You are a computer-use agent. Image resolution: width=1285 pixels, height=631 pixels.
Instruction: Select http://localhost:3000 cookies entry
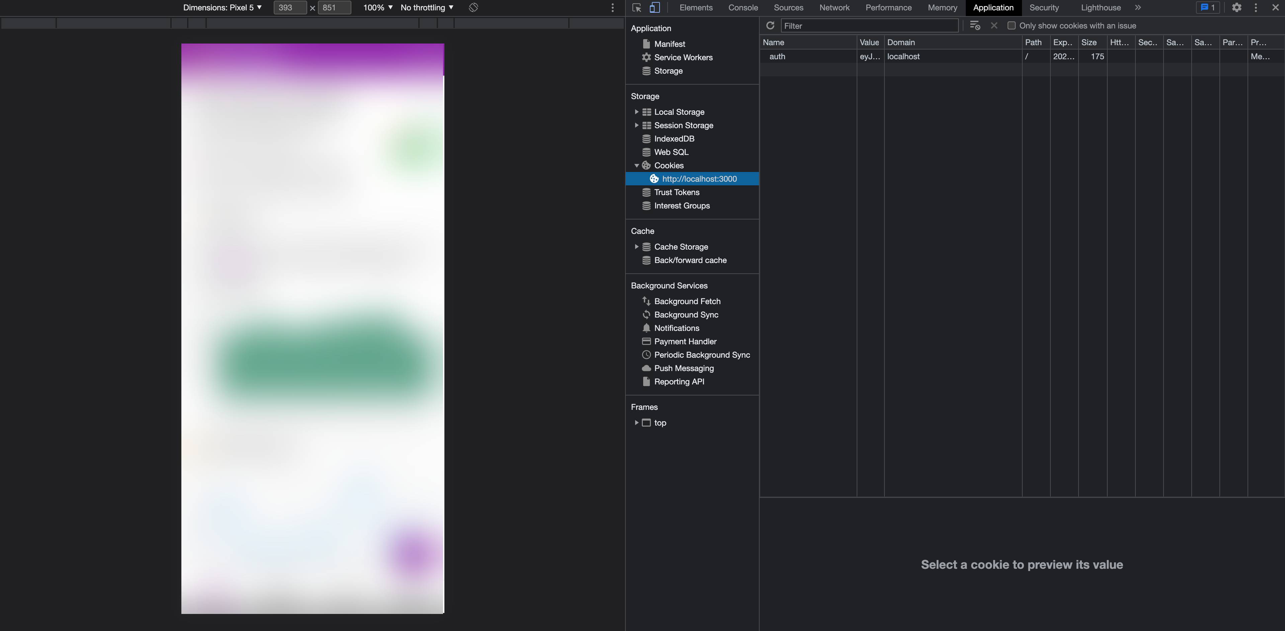coord(692,179)
